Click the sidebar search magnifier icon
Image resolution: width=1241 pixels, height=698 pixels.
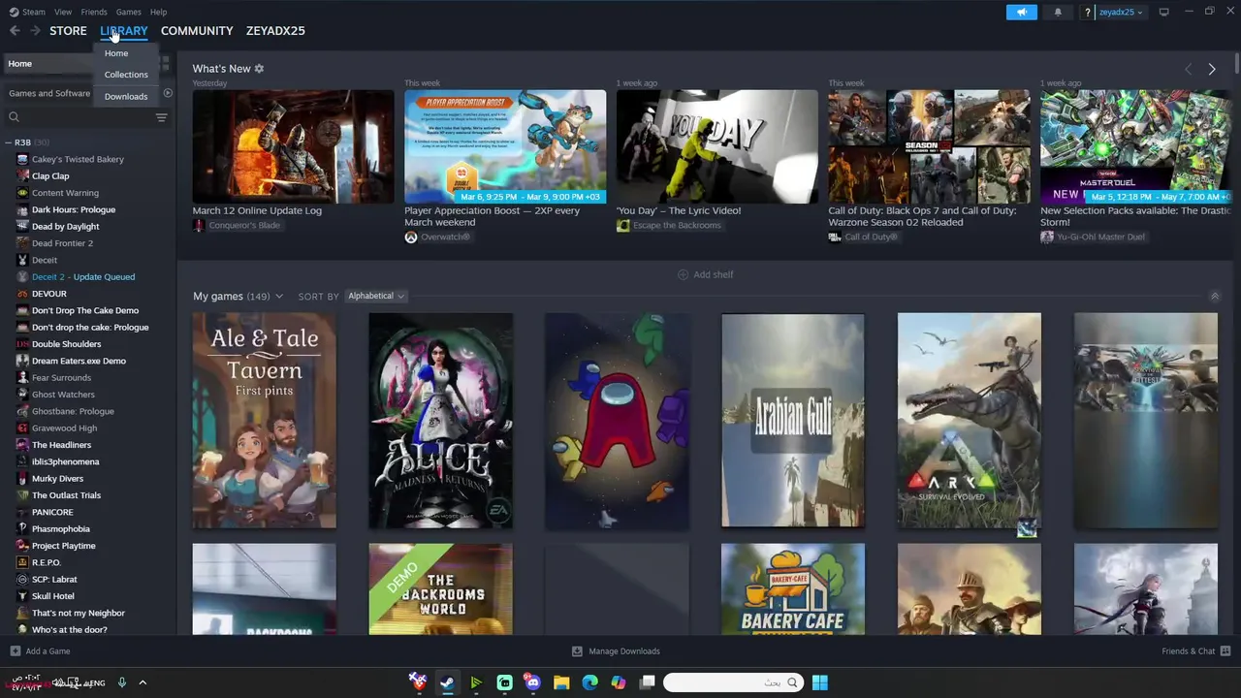click(14, 117)
